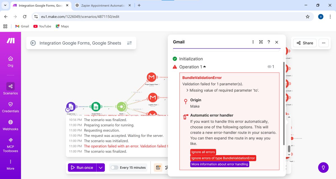Go back using the scenario back arrow
This screenshot has width=336, height=179.
click(33, 43)
